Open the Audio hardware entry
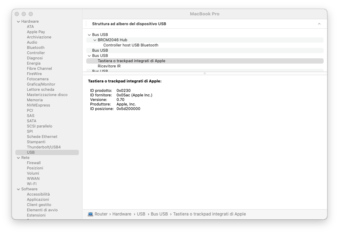The height and width of the screenshot is (234, 339). pyautogui.click(x=32, y=42)
